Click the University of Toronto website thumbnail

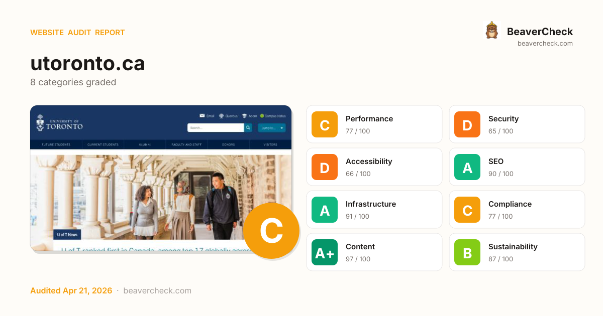click(161, 178)
